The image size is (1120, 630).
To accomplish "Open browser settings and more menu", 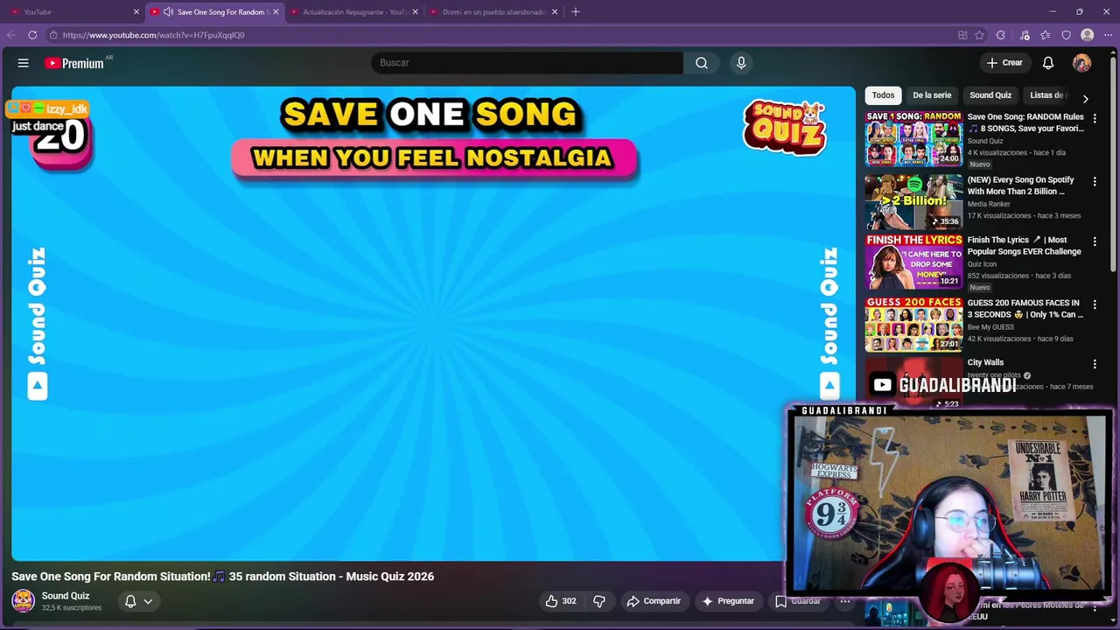I will coord(1108,35).
